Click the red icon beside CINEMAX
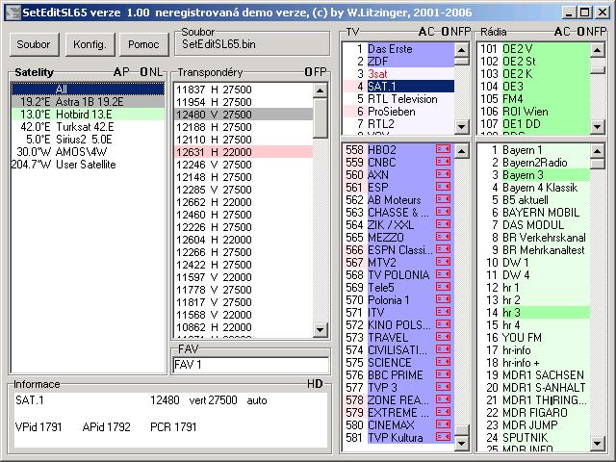This screenshot has height=462, width=616. pos(443,425)
